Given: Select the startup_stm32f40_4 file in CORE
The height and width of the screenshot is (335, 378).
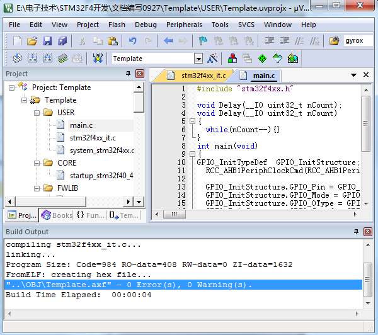Looking at the screenshot, I should pyautogui.click(x=101, y=176).
